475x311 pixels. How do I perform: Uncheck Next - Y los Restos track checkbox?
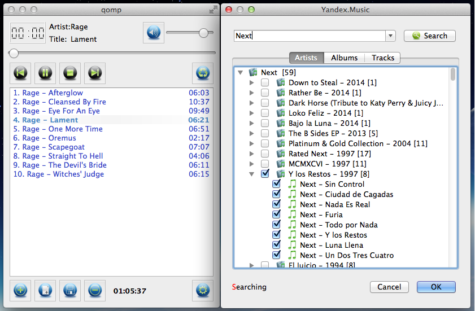pos(276,235)
